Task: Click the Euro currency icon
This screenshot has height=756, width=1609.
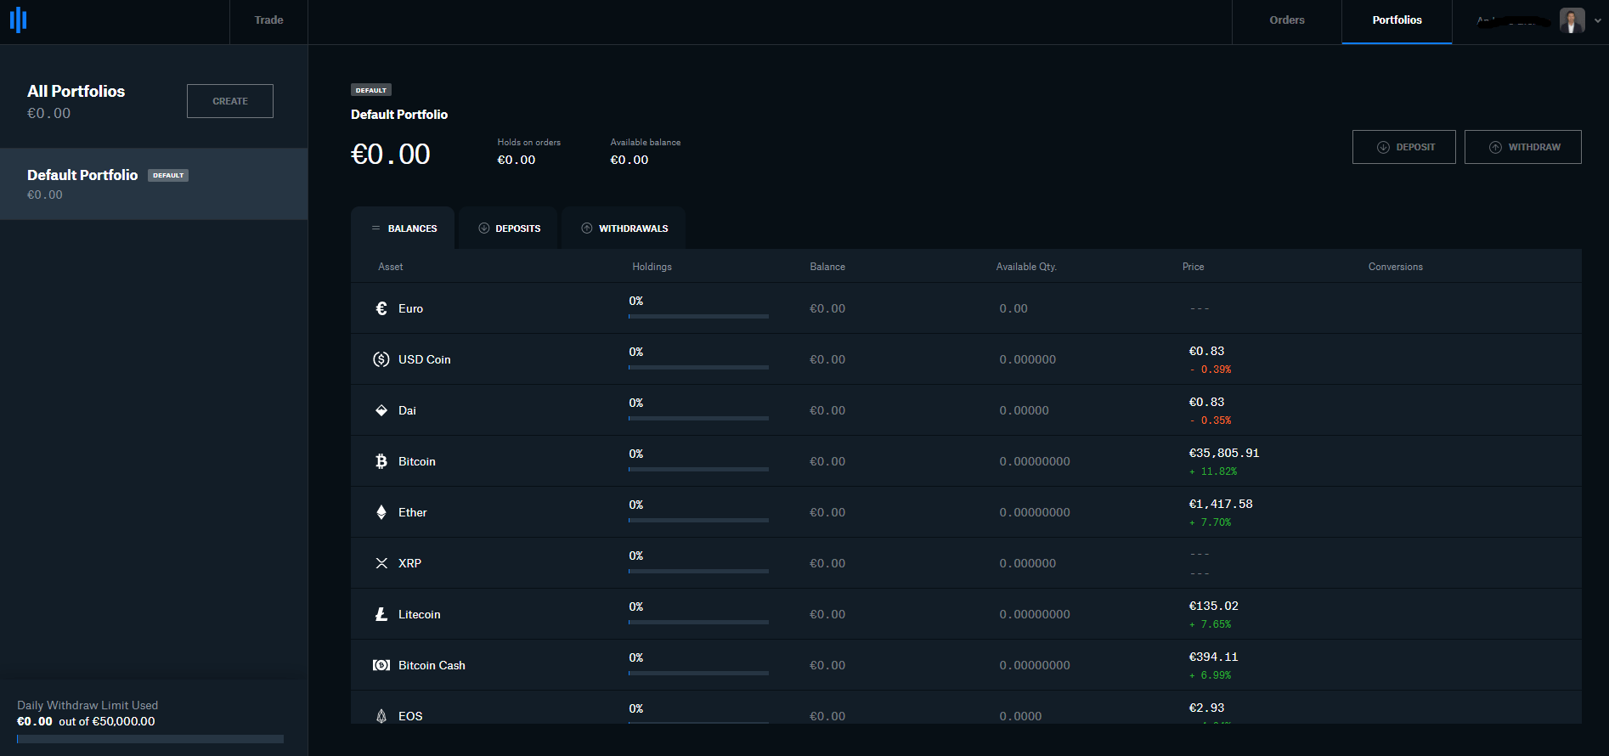Action: click(x=381, y=308)
